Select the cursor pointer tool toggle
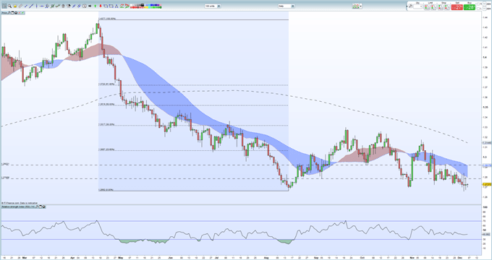Image resolution: width=492 pixels, height=260 pixels. (x=4, y=6)
